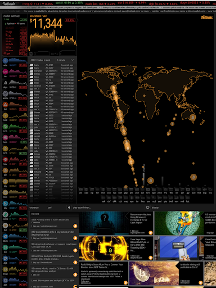Click the binance row in trades list
Image resolution: width=216 pixels, height=288 pixels.
pos(52,86)
